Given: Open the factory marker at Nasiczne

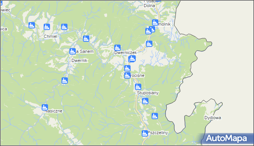Looking at the screenshot, I should [45, 107].
